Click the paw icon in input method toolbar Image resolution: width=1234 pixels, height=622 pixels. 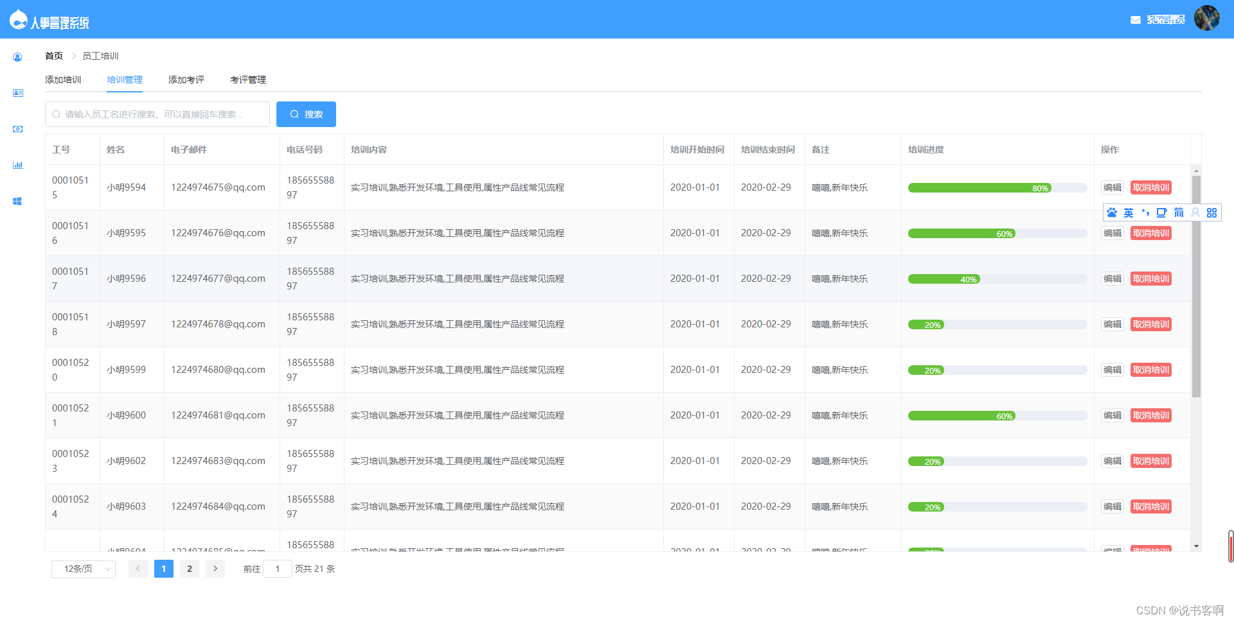click(1112, 212)
